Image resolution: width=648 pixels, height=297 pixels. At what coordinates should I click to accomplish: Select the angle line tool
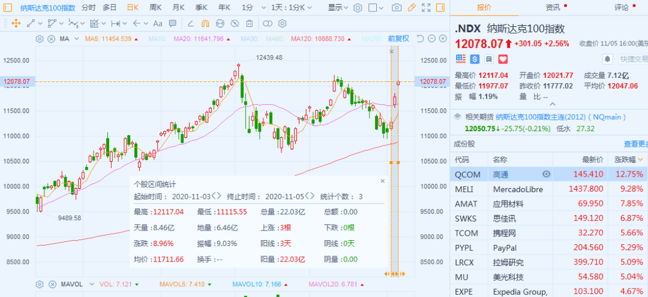pos(191,23)
